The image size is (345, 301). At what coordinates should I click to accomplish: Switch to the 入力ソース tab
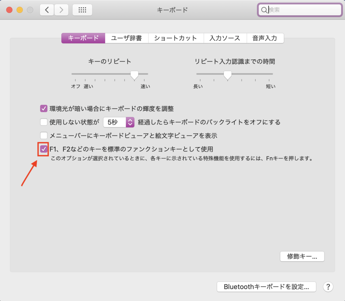click(225, 38)
